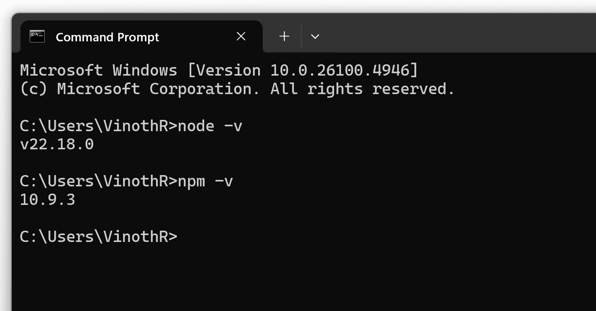
Task: Click the X icon inside the active tab
Action: tap(241, 36)
